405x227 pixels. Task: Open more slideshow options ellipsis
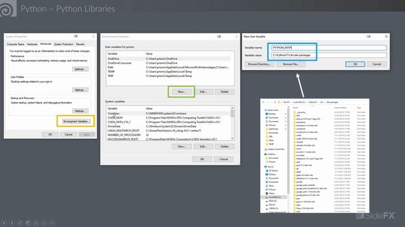point(52,223)
